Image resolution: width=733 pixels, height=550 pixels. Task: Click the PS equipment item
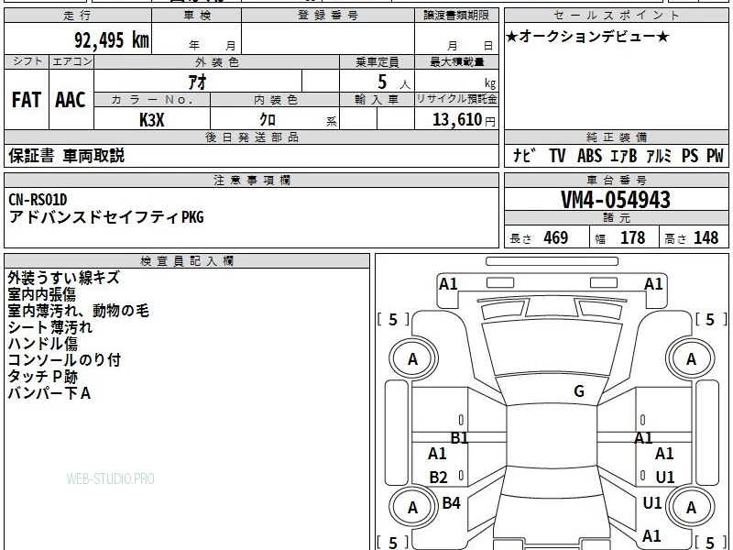pos(690,155)
